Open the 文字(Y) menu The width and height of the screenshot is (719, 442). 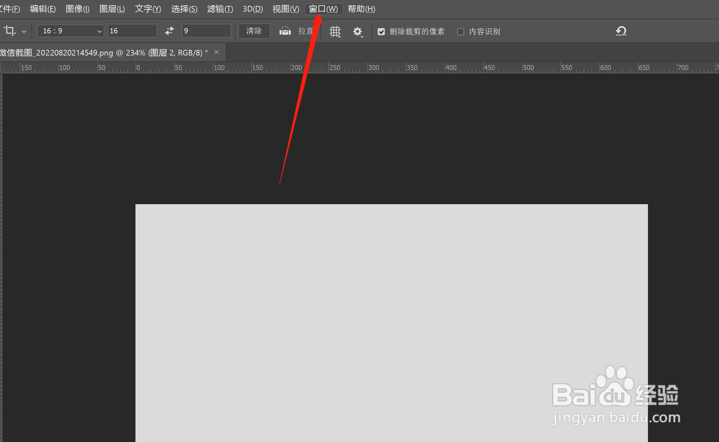[148, 9]
